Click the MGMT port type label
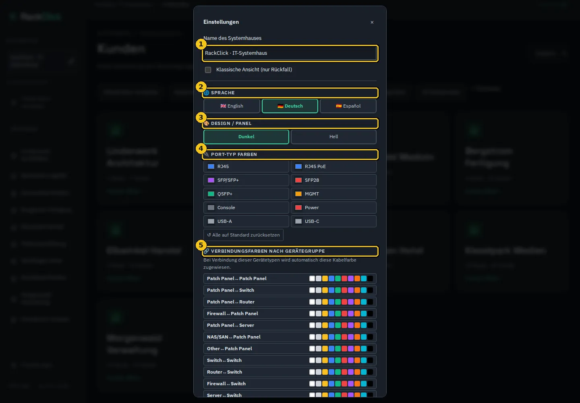This screenshot has width=580, height=403. 312,194
